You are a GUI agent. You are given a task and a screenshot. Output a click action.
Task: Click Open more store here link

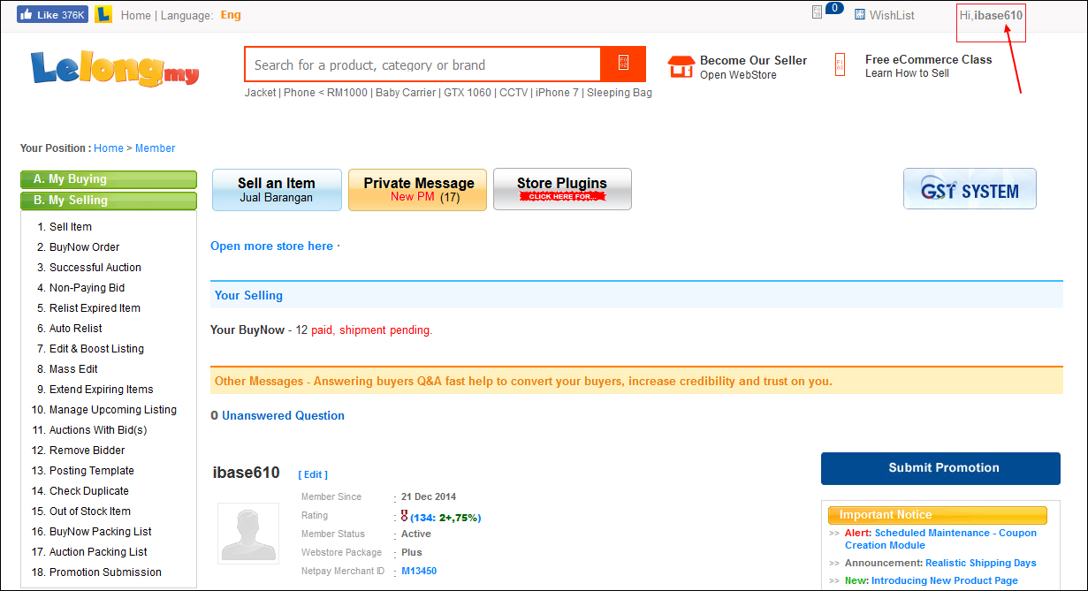point(271,246)
